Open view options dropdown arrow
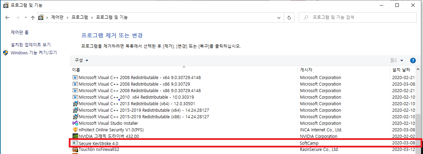Screen dimensions: 423x154 click(x=402, y=60)
